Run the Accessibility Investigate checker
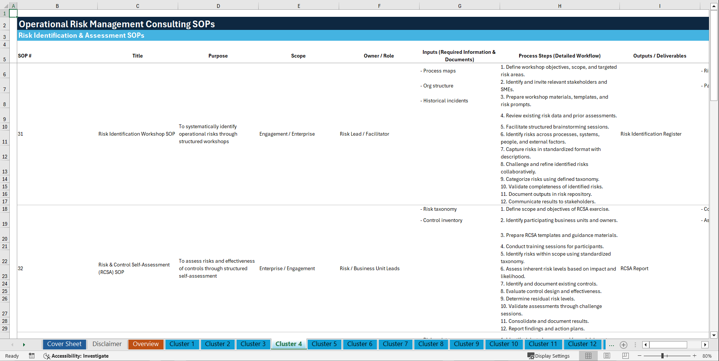The width and height of the screenshot is (719, 361). click(76, 356)
